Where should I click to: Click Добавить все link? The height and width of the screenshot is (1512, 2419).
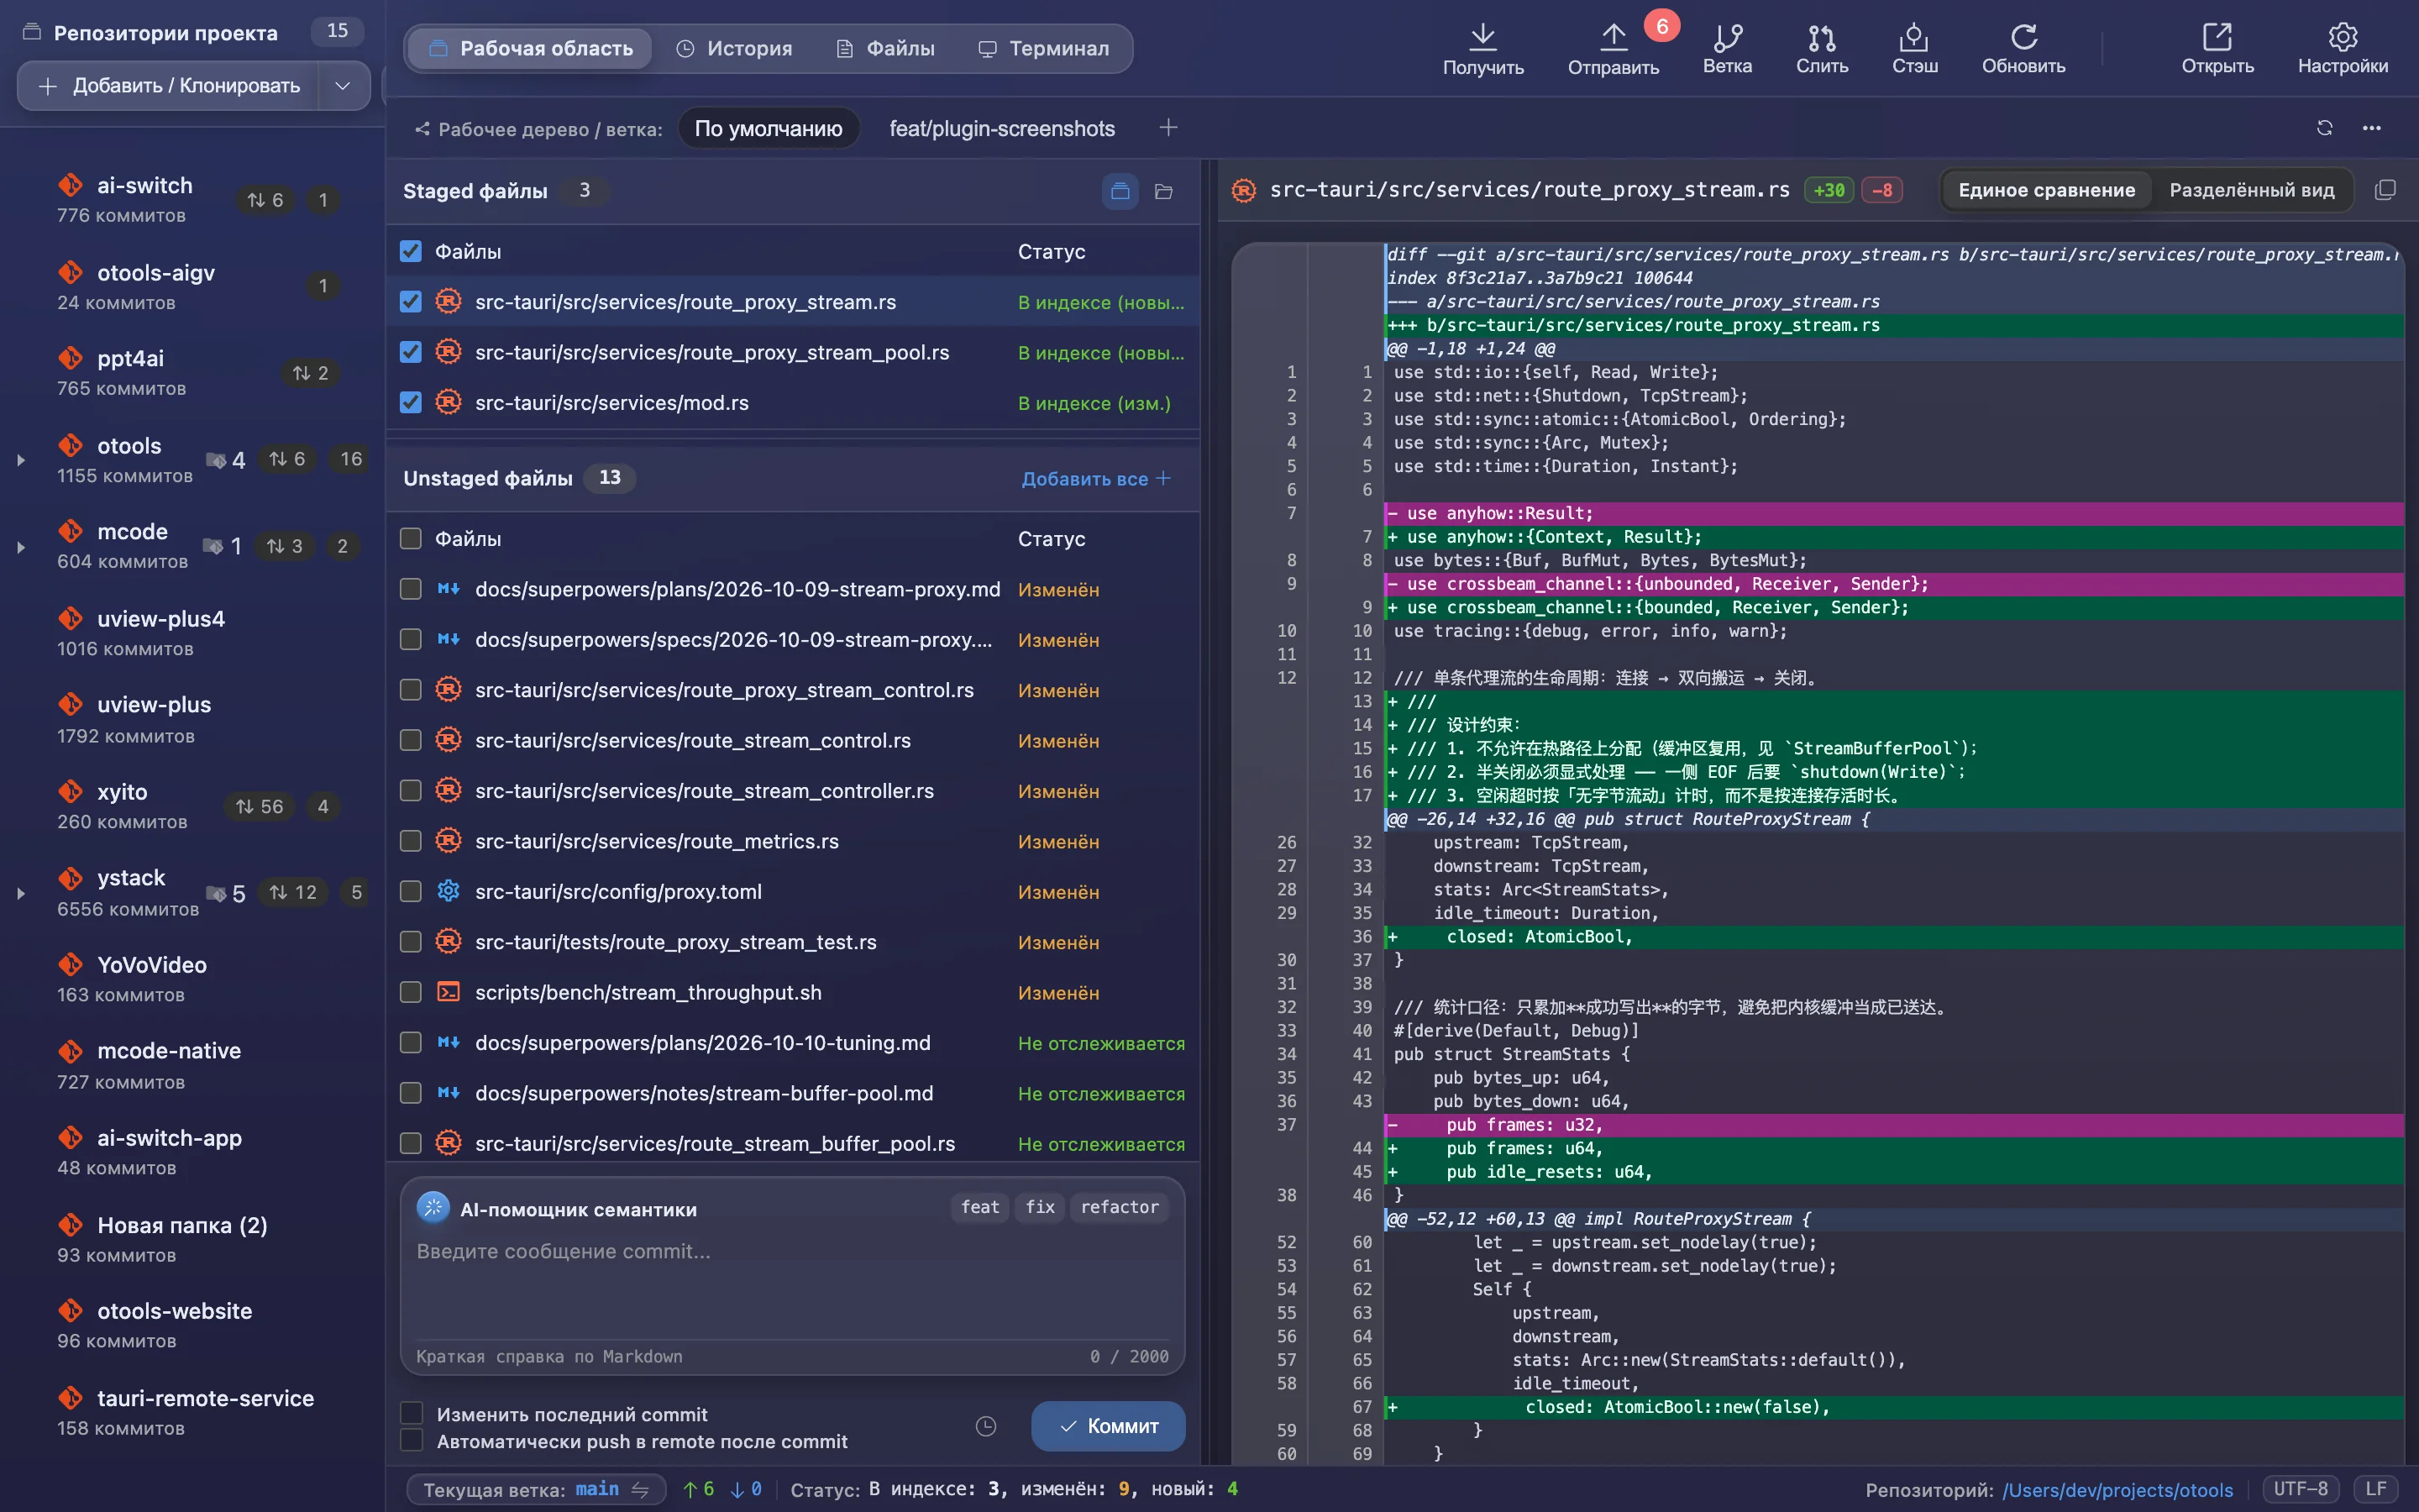[x=1095, y=478]
